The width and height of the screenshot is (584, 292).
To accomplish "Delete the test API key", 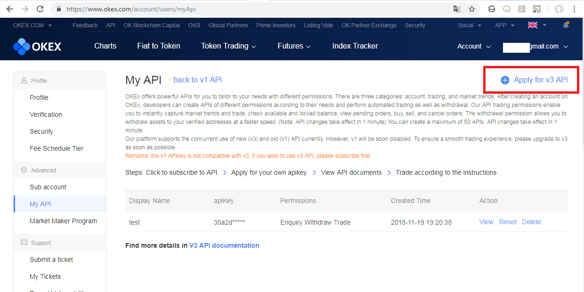I will 532,222.
